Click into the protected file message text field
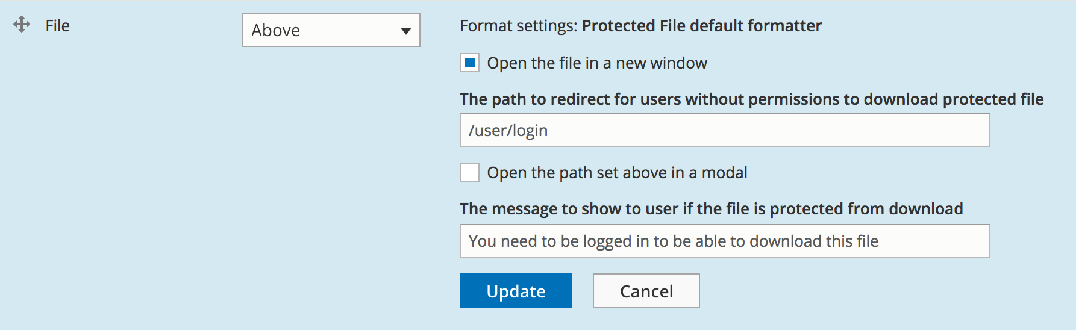This screenshot has height=330, width=1076. tap(725, 241)
